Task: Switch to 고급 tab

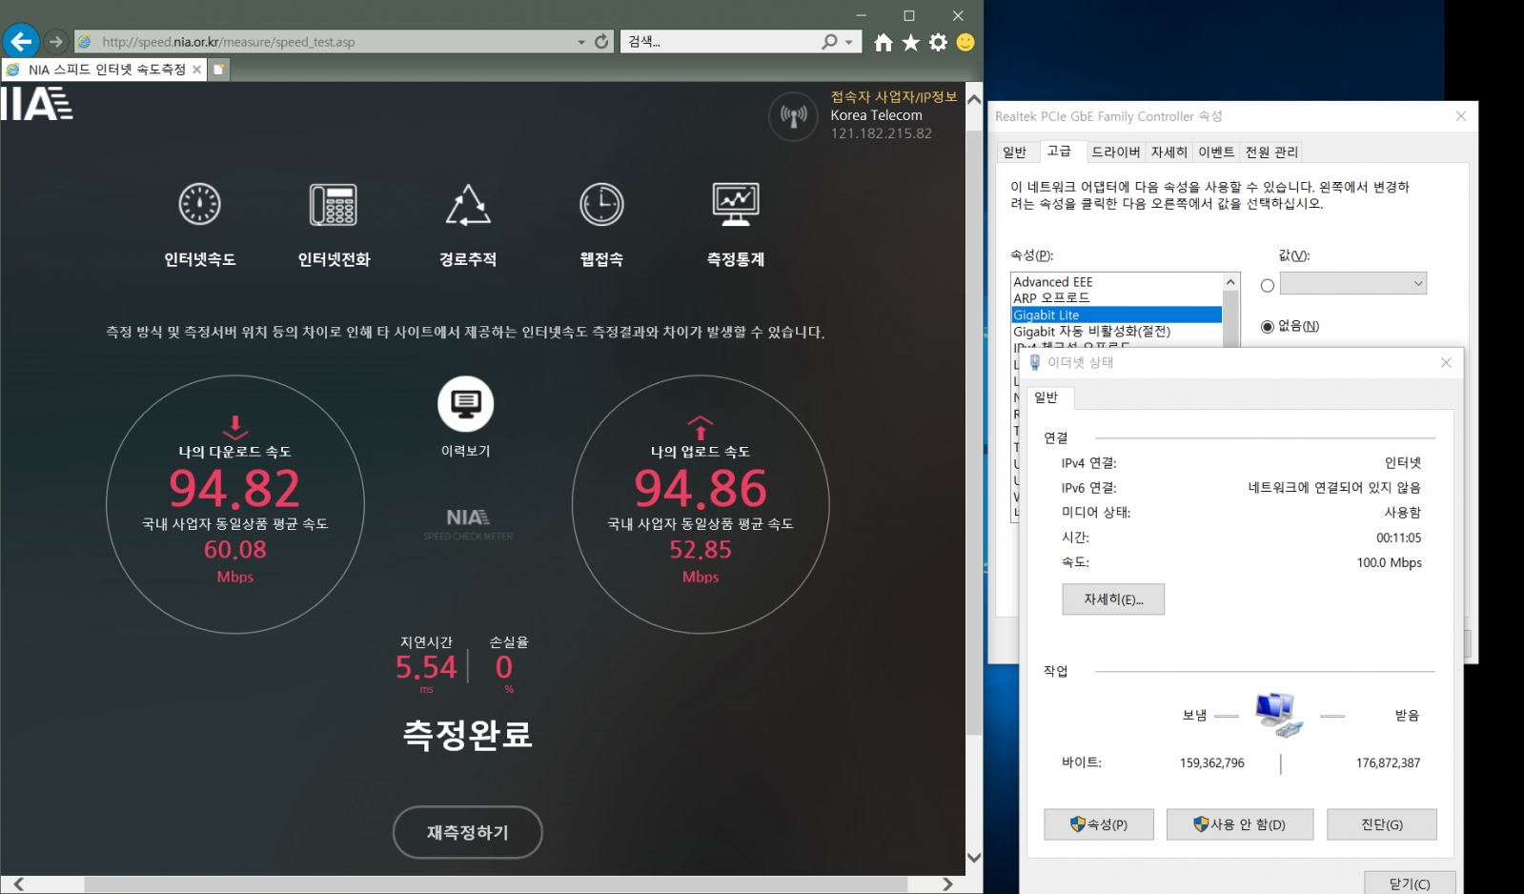Action: click(x=1059, y=151)
